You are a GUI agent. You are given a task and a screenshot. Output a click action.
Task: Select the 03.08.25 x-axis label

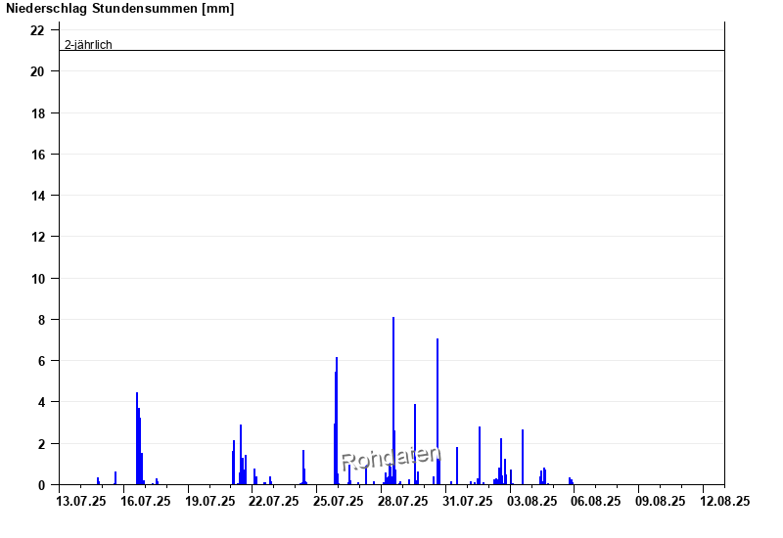coord(531,501)
